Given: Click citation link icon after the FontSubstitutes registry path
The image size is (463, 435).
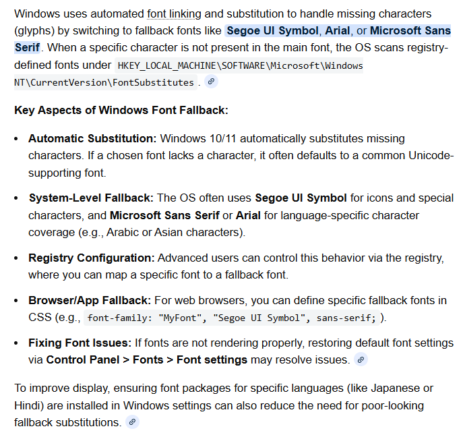Looking at the screenshot, I should pyautogui.click(x=212, y=82).
